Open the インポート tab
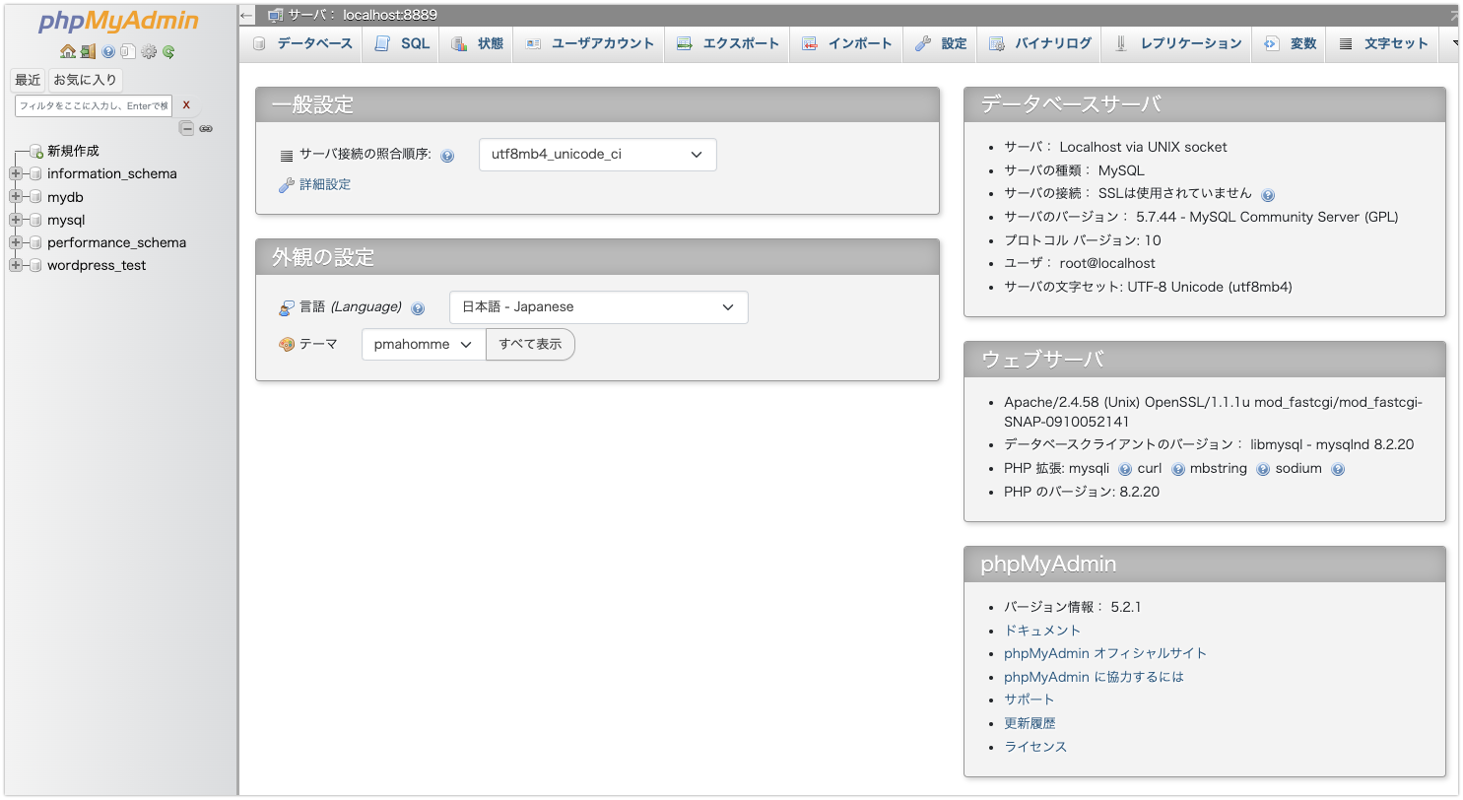The height and width of the screenshot is (800, 1463). click(846, 43)
